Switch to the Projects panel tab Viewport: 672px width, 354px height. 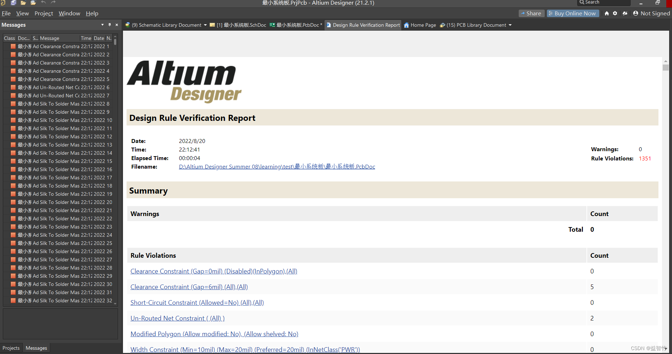coord(11,348)
